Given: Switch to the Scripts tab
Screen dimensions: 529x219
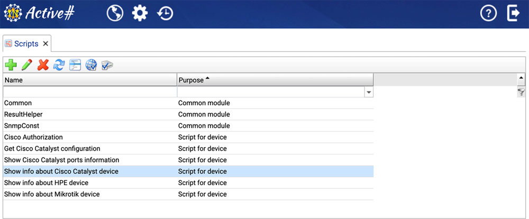Looking at the screenshot, I should (x=25, y=43).
